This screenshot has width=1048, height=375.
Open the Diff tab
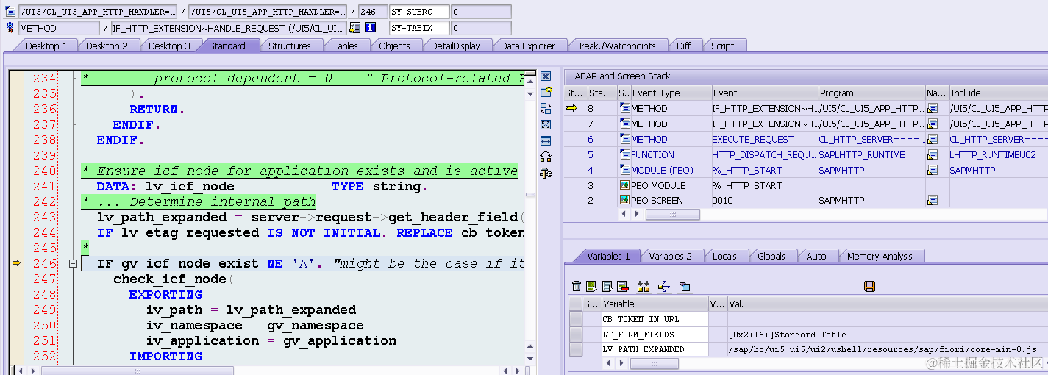click(683, 46)
